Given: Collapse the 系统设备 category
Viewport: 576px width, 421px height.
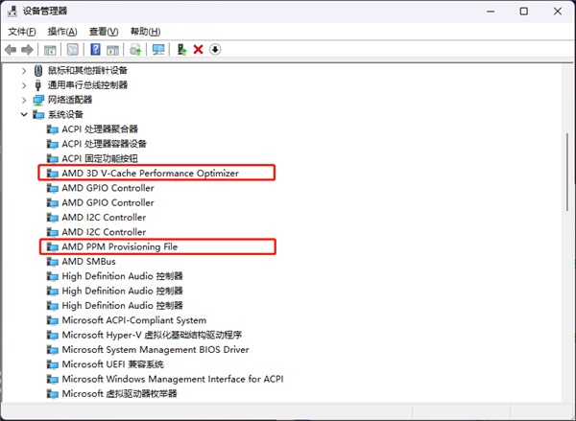Looking at the screenshot, I should click(x=24, y=114).
